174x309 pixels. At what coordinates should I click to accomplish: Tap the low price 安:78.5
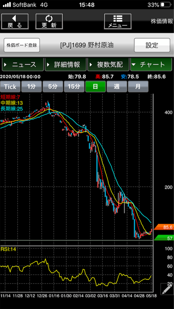tap(130, 77)
